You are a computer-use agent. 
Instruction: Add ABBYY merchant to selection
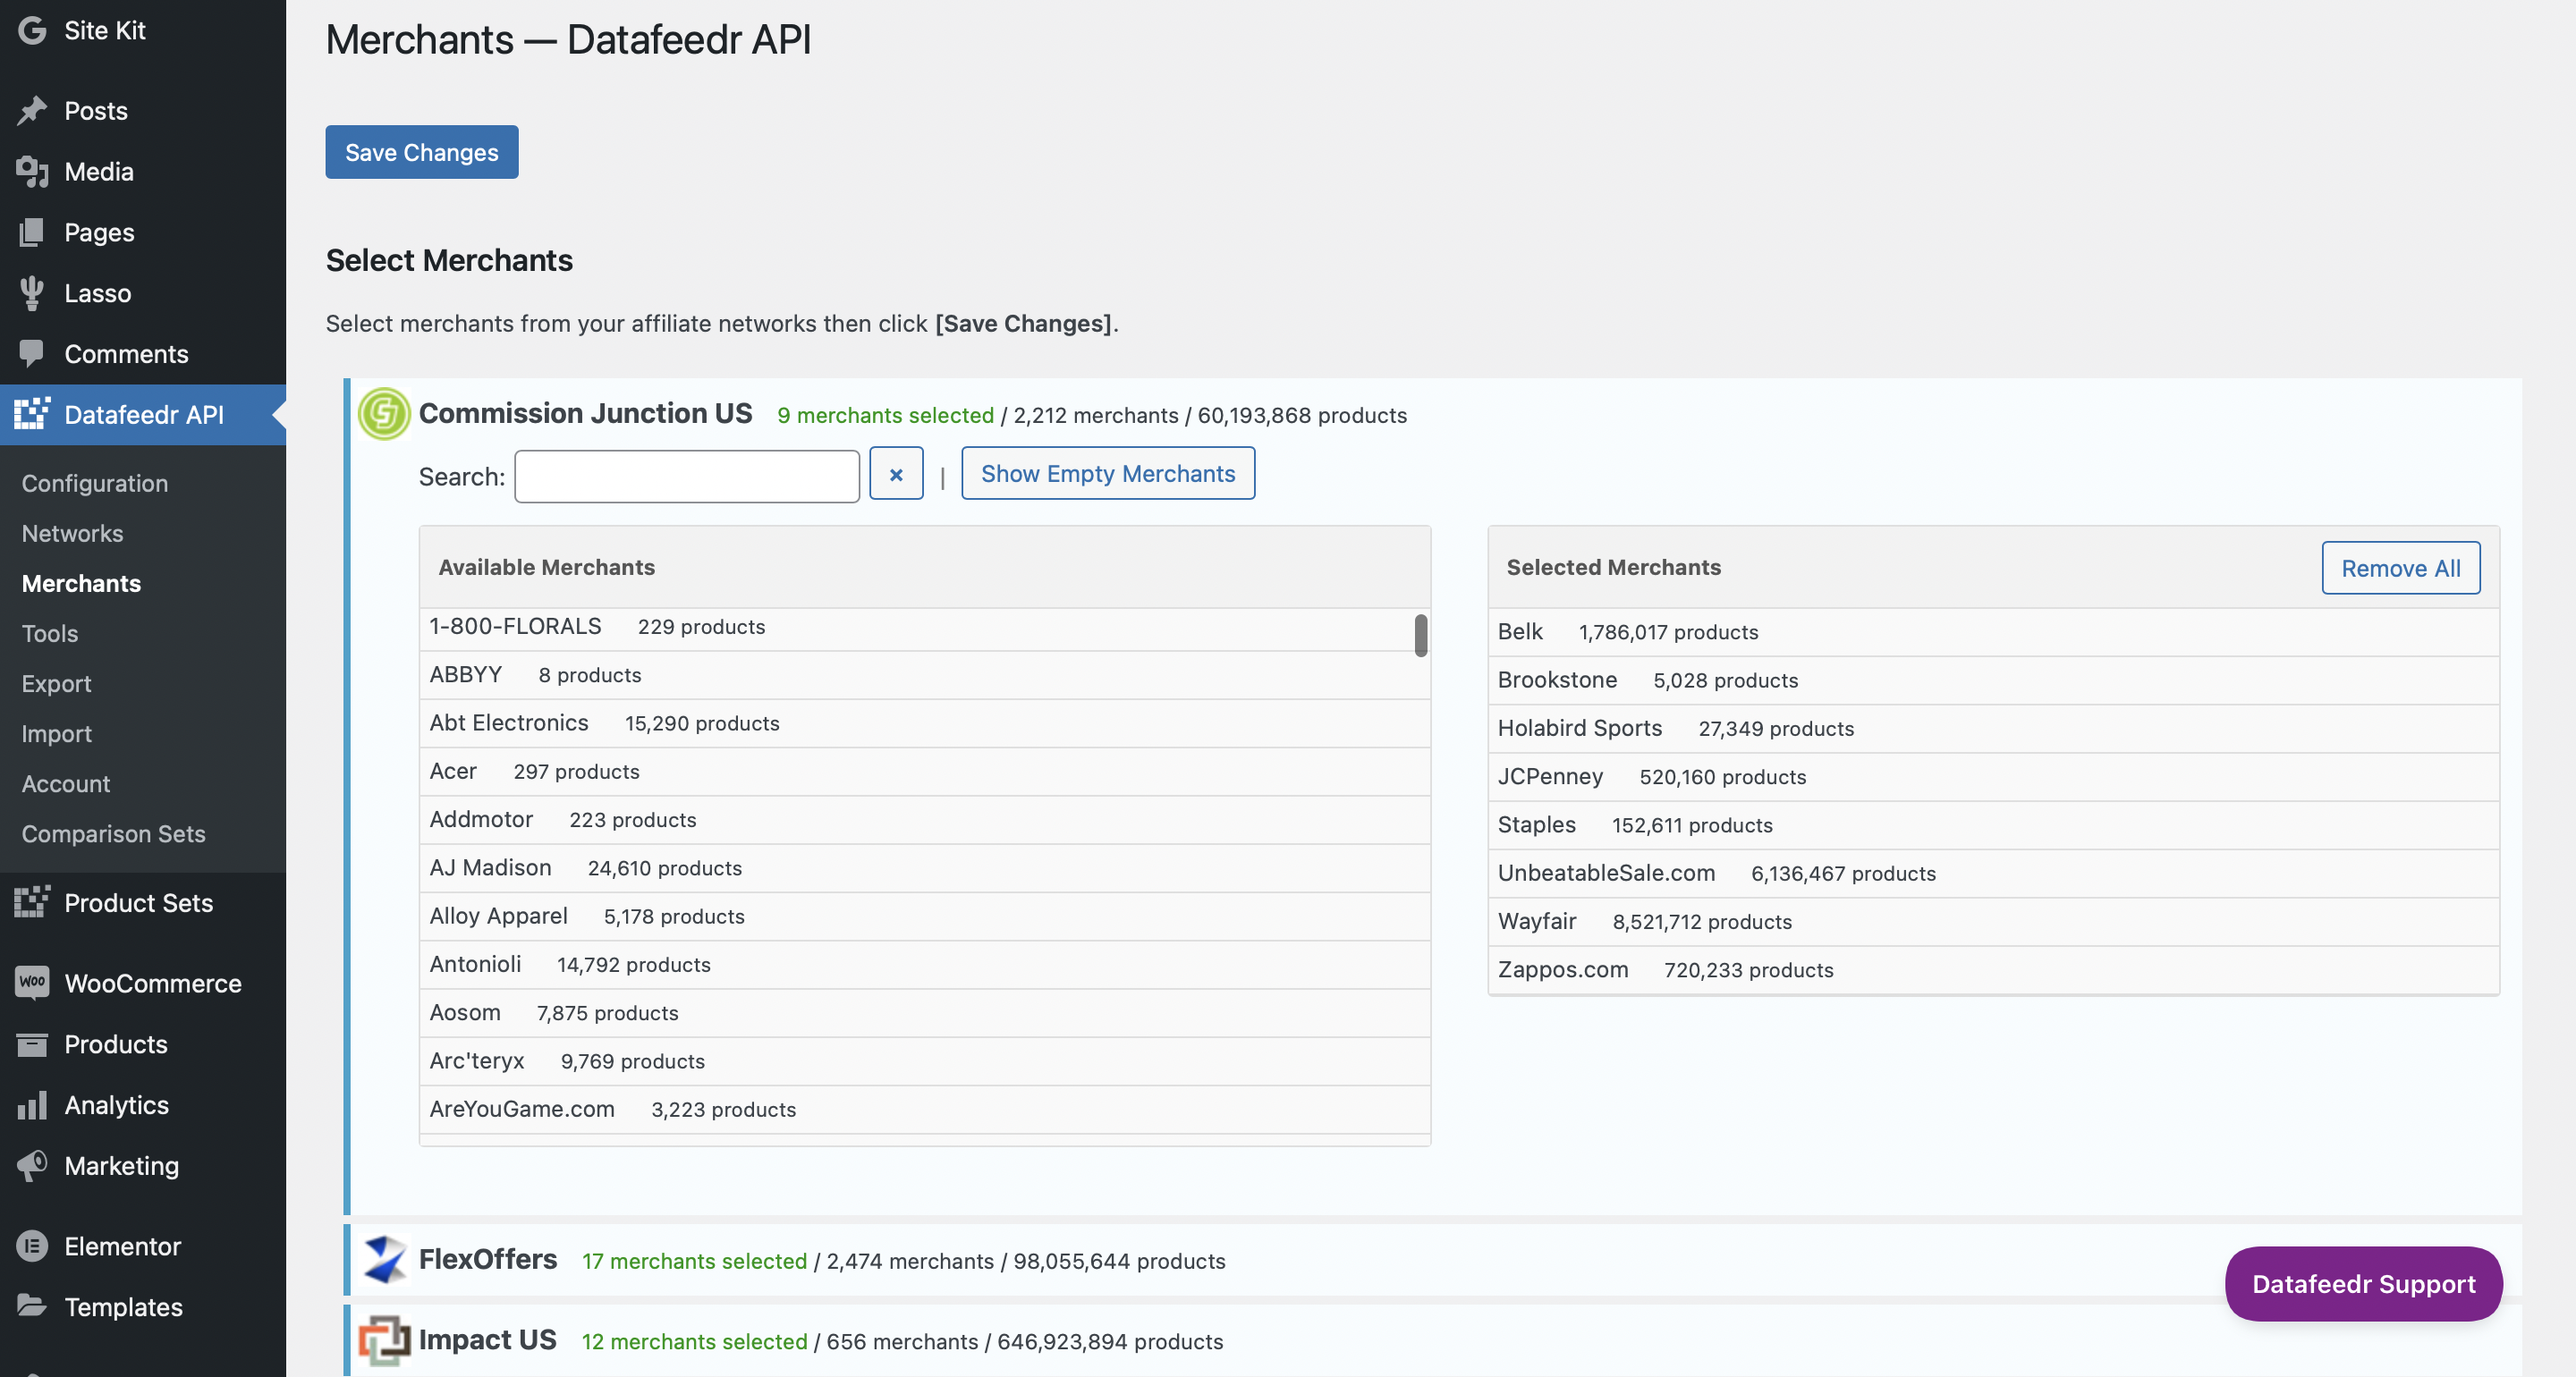(x=924, y=675)
